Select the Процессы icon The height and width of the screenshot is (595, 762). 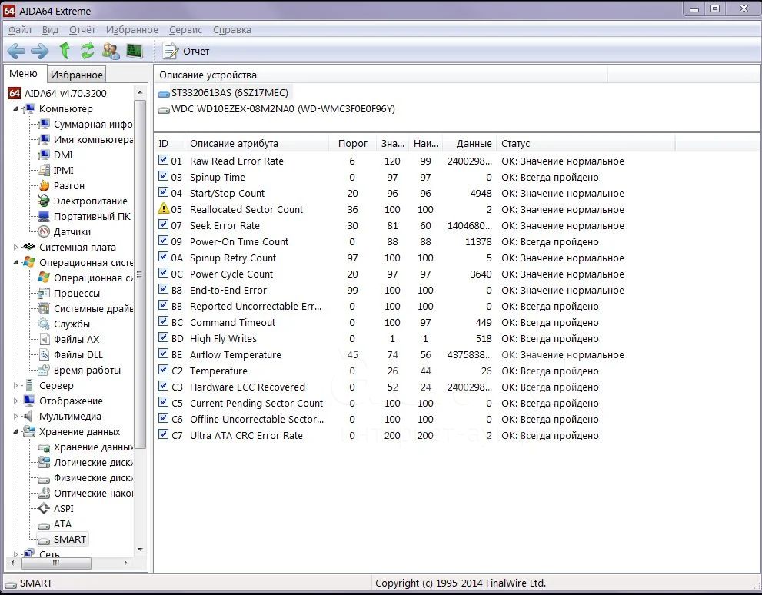point(45,294)
